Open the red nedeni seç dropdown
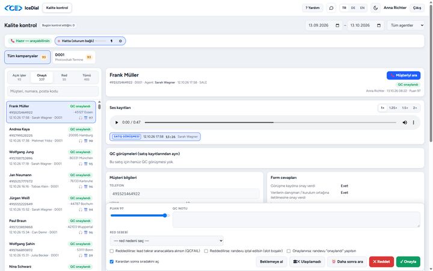Image resolution: width=433 pixels, height=271 pixels. point(167,241)
